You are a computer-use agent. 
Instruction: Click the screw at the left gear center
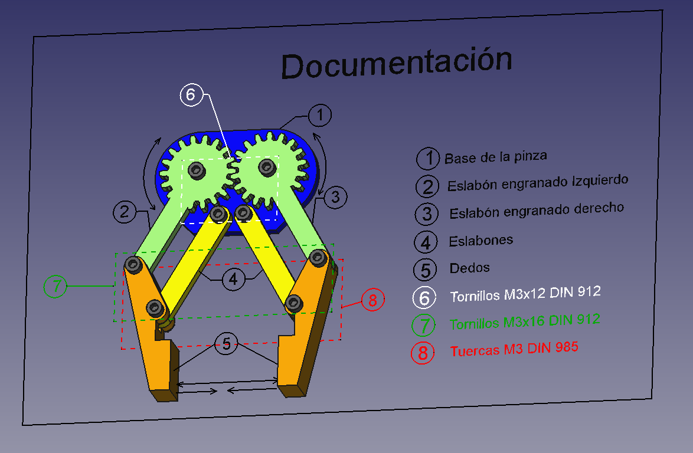pos(197,170)
